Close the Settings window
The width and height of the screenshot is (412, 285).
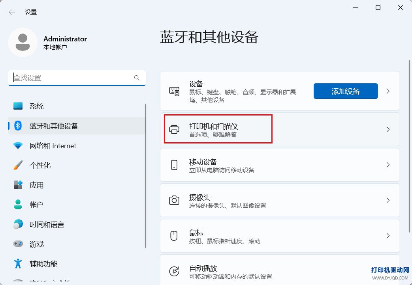tap(401, 7)
